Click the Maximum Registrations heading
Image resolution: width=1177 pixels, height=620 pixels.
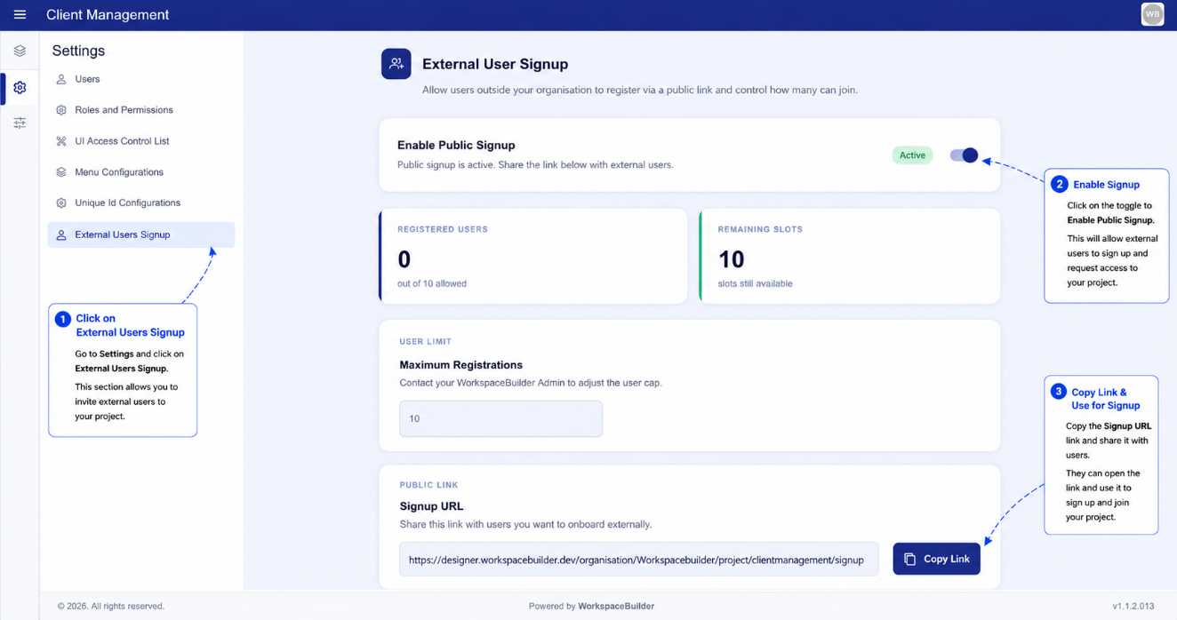coord(461,364)
